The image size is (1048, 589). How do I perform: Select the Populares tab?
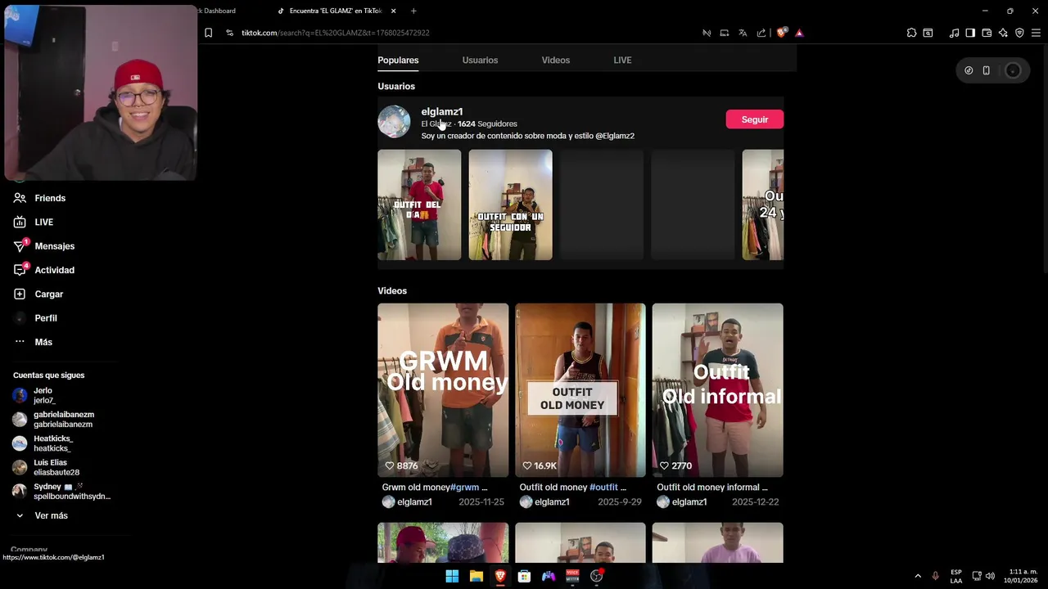398,60
